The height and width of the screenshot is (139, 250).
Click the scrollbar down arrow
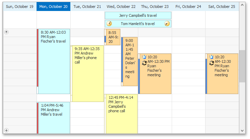pos(242,131)
